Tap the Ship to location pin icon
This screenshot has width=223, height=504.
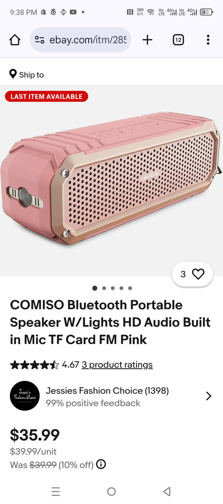tap(13, 75)
